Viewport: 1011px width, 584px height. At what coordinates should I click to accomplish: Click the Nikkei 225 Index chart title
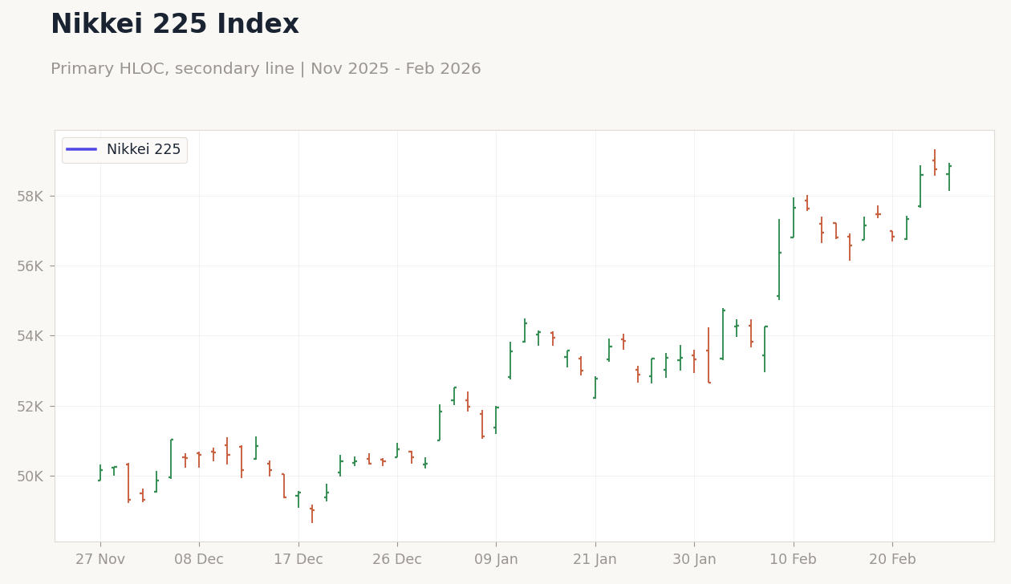(175, 25)
